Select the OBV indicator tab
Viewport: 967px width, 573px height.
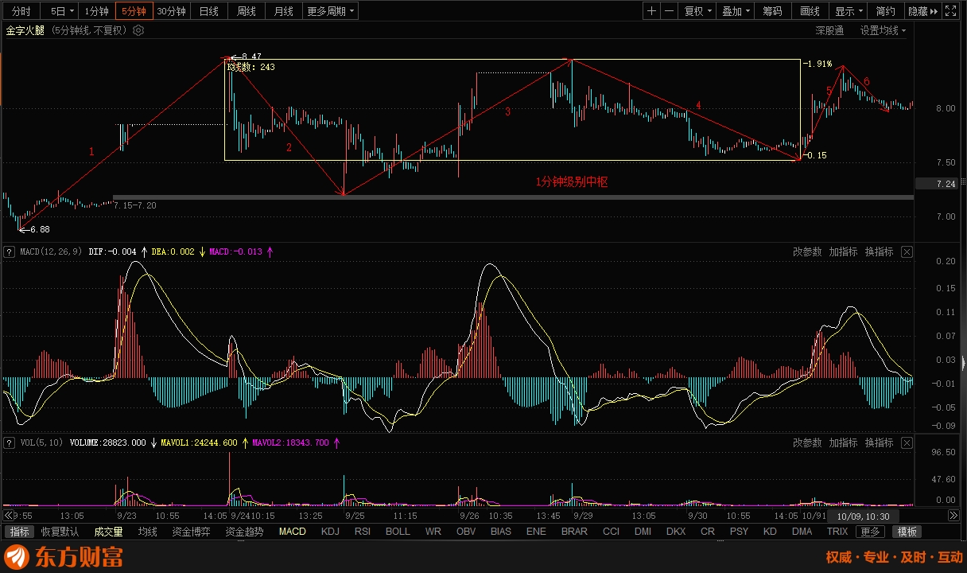click(466, 532)
